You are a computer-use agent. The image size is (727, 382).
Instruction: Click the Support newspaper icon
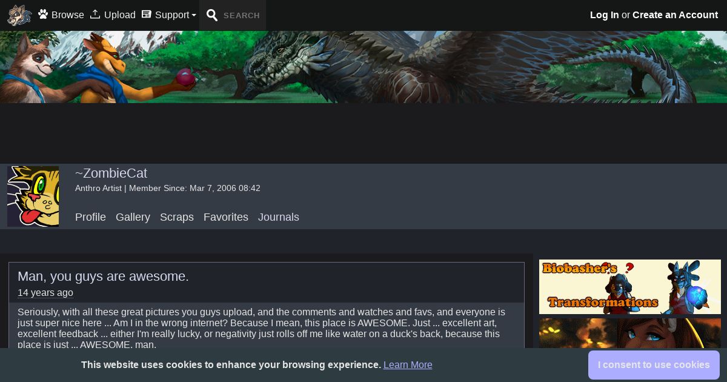pos(146,15)
